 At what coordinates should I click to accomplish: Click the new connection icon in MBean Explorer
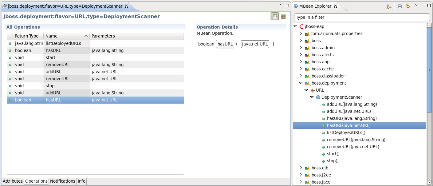pyautogui.click(x=389, y=6)
